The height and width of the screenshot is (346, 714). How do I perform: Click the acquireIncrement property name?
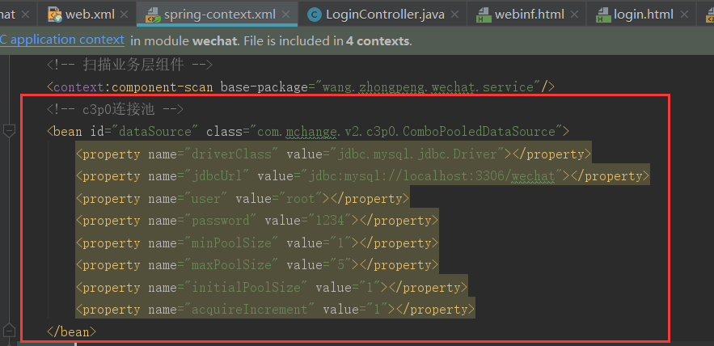[250, 310]
